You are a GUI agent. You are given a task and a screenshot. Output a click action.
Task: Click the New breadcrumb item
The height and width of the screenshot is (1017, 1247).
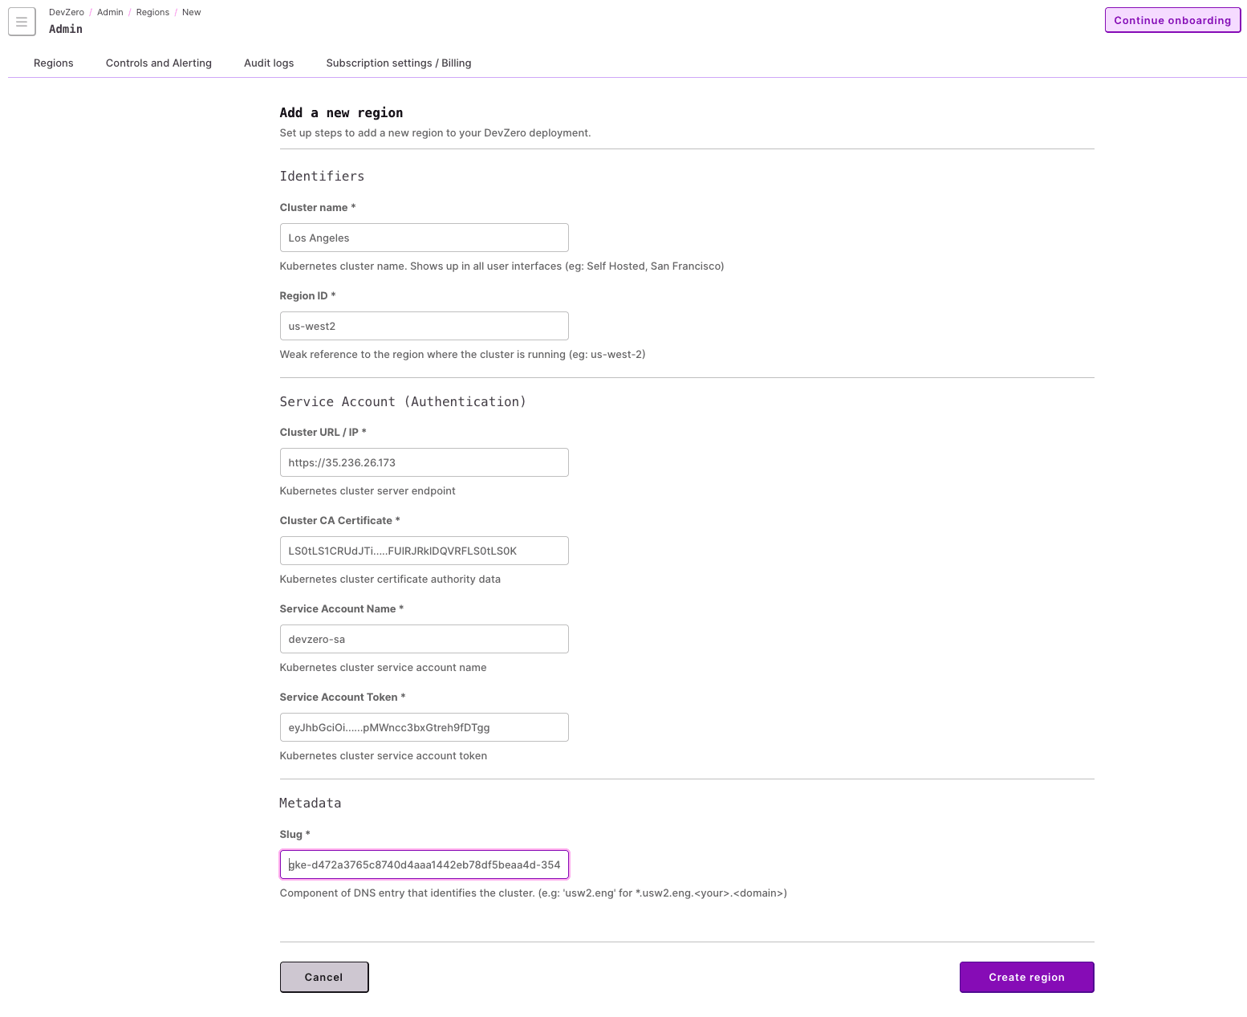pos(192,12)
